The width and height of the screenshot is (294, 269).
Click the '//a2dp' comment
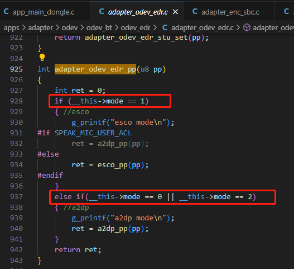tap(76, 207)
